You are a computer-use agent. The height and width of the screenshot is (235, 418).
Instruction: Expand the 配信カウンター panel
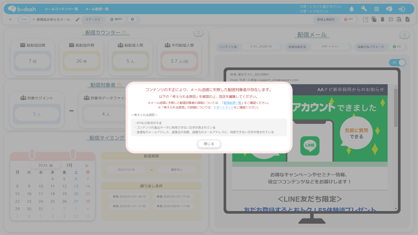pos(199,33)
